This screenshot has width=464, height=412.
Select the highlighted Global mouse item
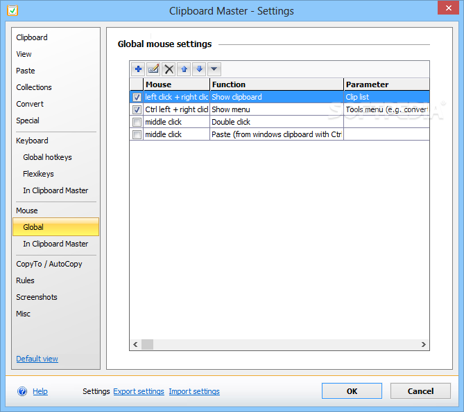55,227
